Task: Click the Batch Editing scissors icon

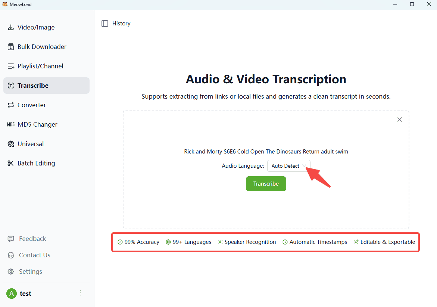Action: pos(11,163)
